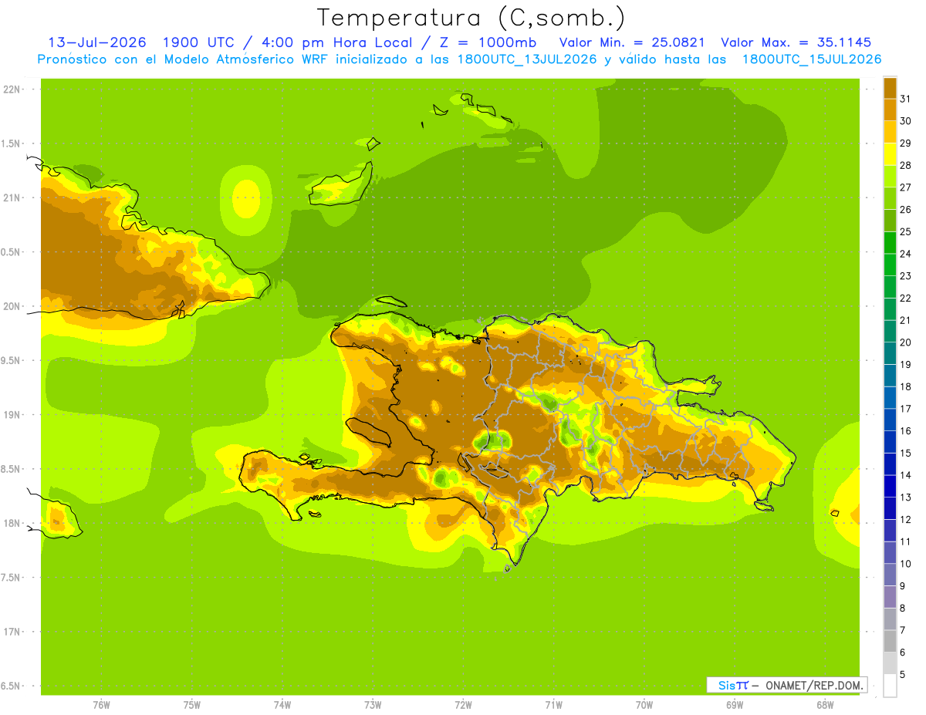Click the "72W" longitude label
This screenshot has height=715, width=926.
pyautogui.click(x=463, y=705)
